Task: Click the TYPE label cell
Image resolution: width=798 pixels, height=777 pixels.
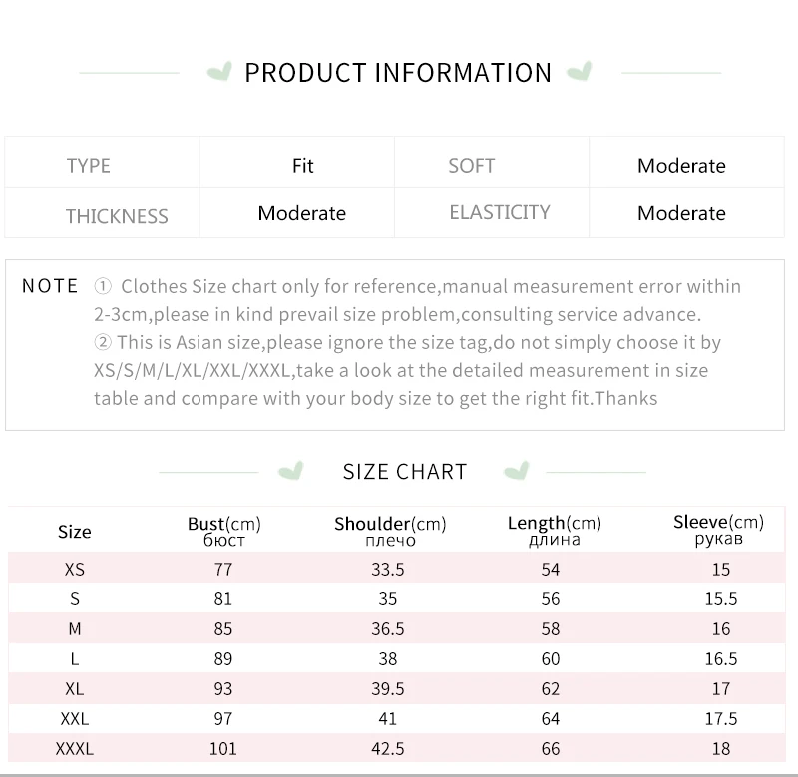Action: coord(89,166)
